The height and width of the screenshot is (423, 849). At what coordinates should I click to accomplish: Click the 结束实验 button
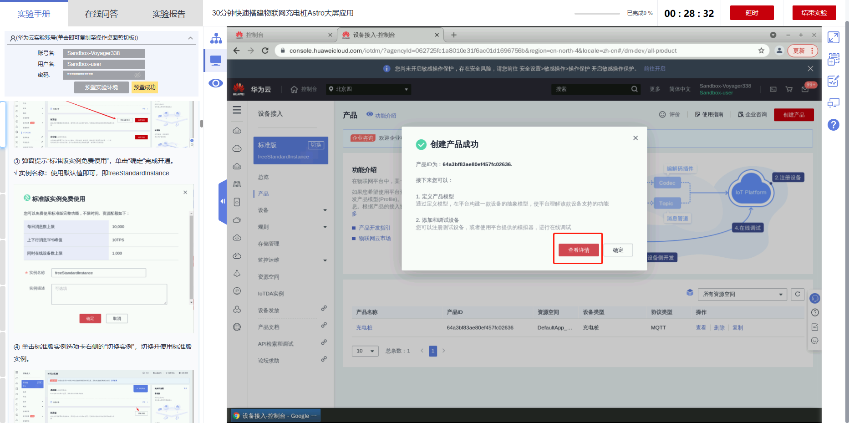pyautogui.click(x=814, y=13)
